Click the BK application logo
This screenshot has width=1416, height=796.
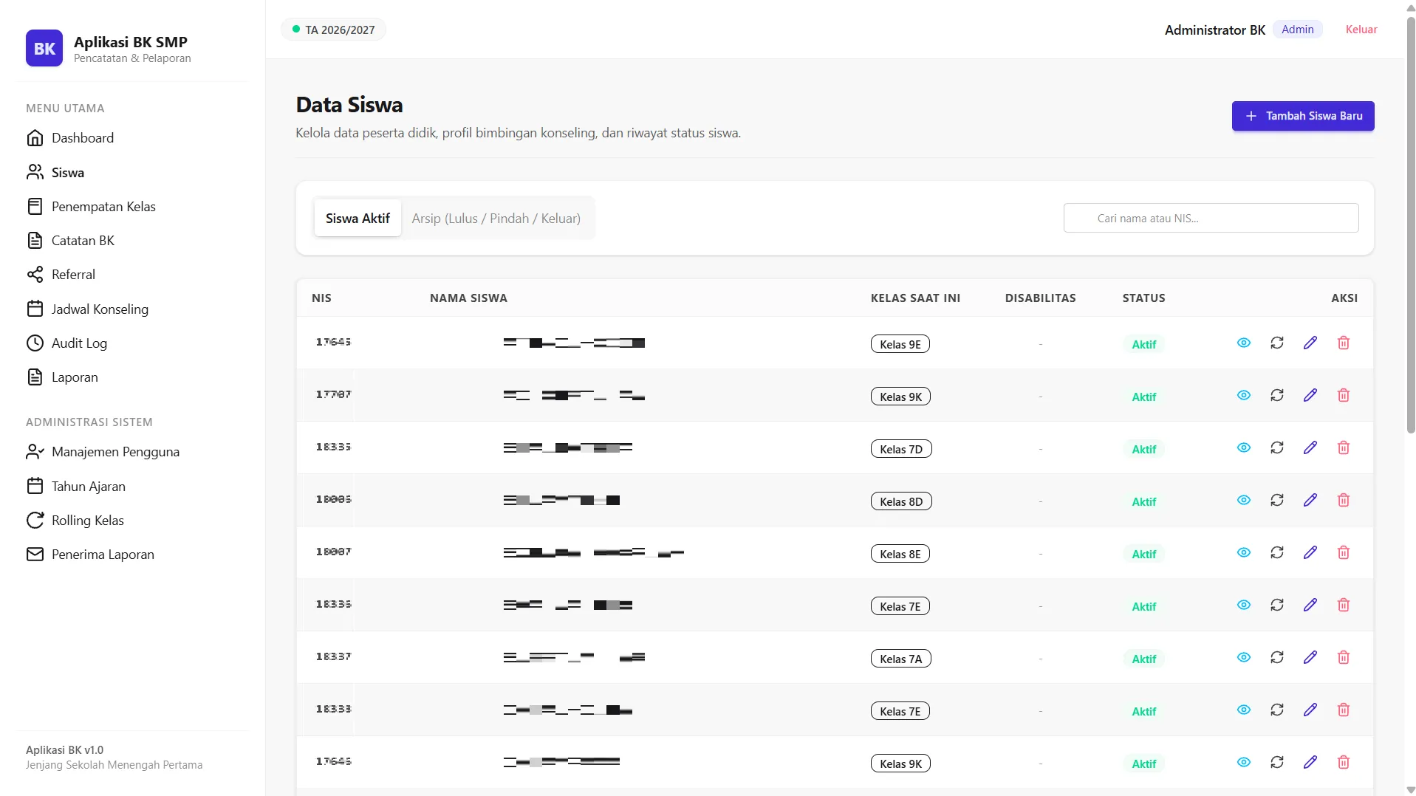(44, 48)
